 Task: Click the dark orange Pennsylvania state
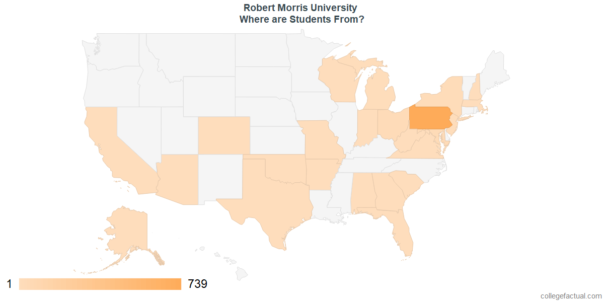pyautogui.click(x=430, y=118)
